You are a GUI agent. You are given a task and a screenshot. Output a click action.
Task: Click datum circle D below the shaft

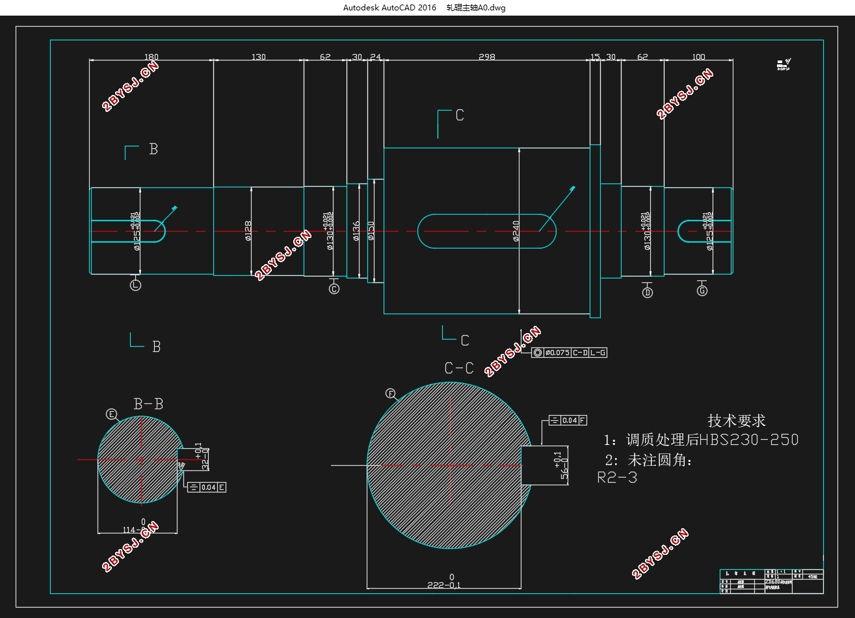coord(647,293)
